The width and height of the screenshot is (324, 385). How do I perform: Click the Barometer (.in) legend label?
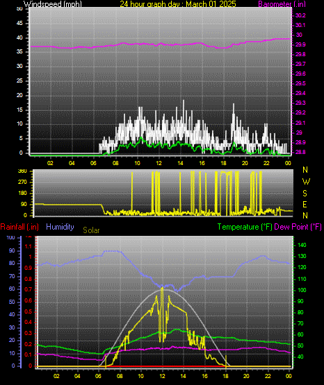(x=282, y=4)
